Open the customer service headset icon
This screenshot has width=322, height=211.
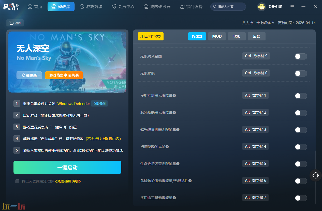tap(315, 175)
